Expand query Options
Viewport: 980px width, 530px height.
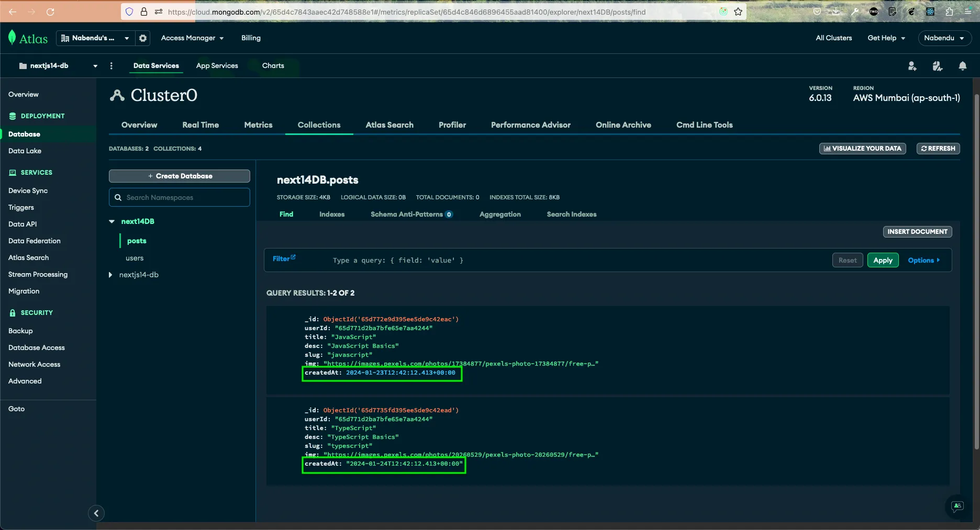point(924,260)
